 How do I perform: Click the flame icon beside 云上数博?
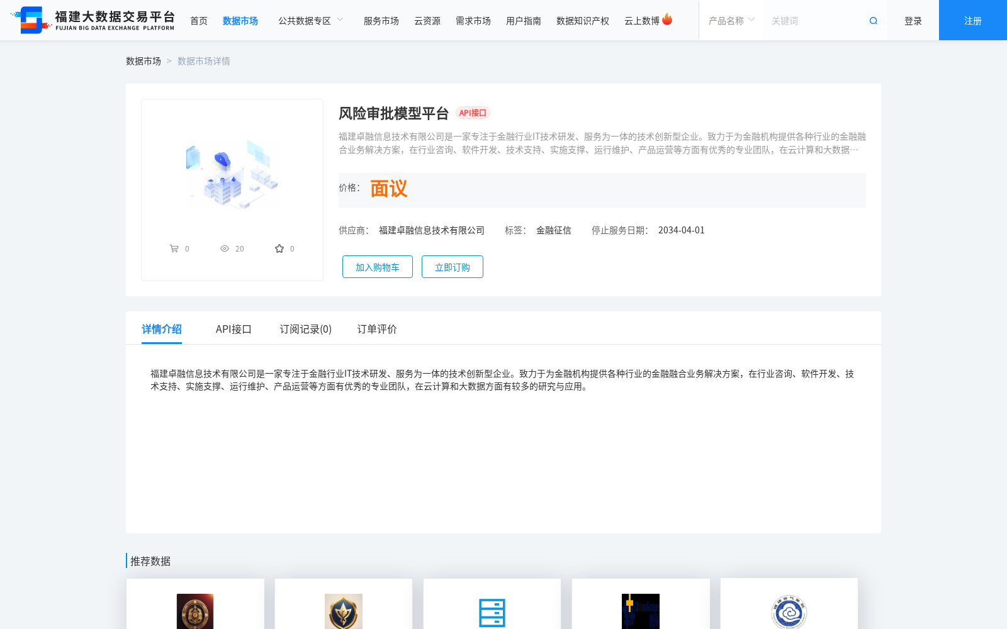click(667, 19)
